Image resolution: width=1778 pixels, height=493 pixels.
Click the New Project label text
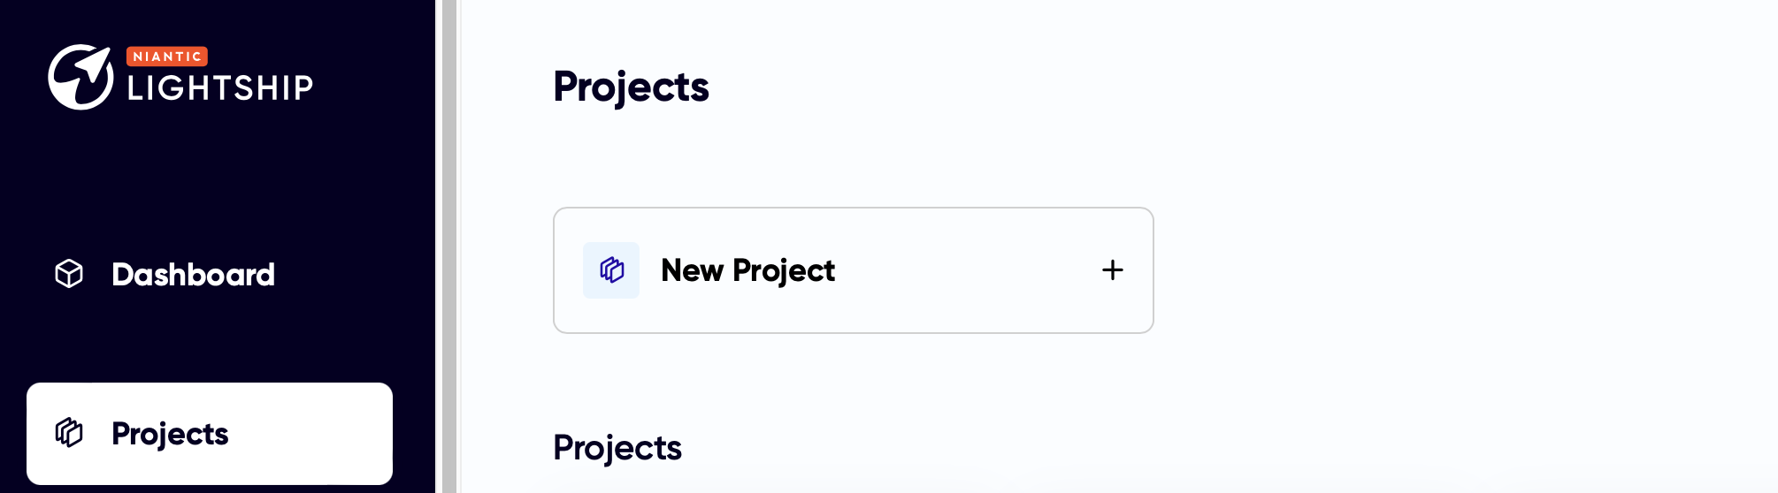[748, 270]
